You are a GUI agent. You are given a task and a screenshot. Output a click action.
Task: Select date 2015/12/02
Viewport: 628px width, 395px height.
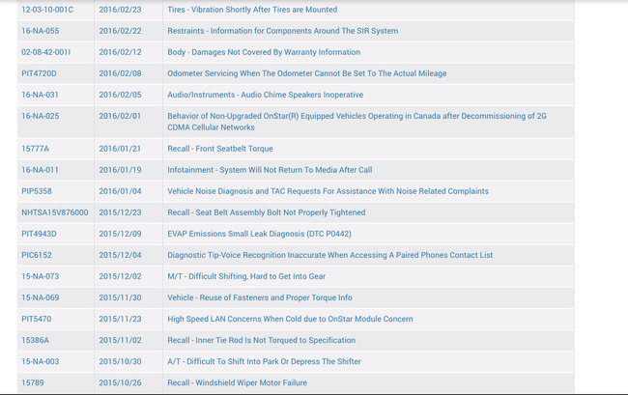(120, 276)
